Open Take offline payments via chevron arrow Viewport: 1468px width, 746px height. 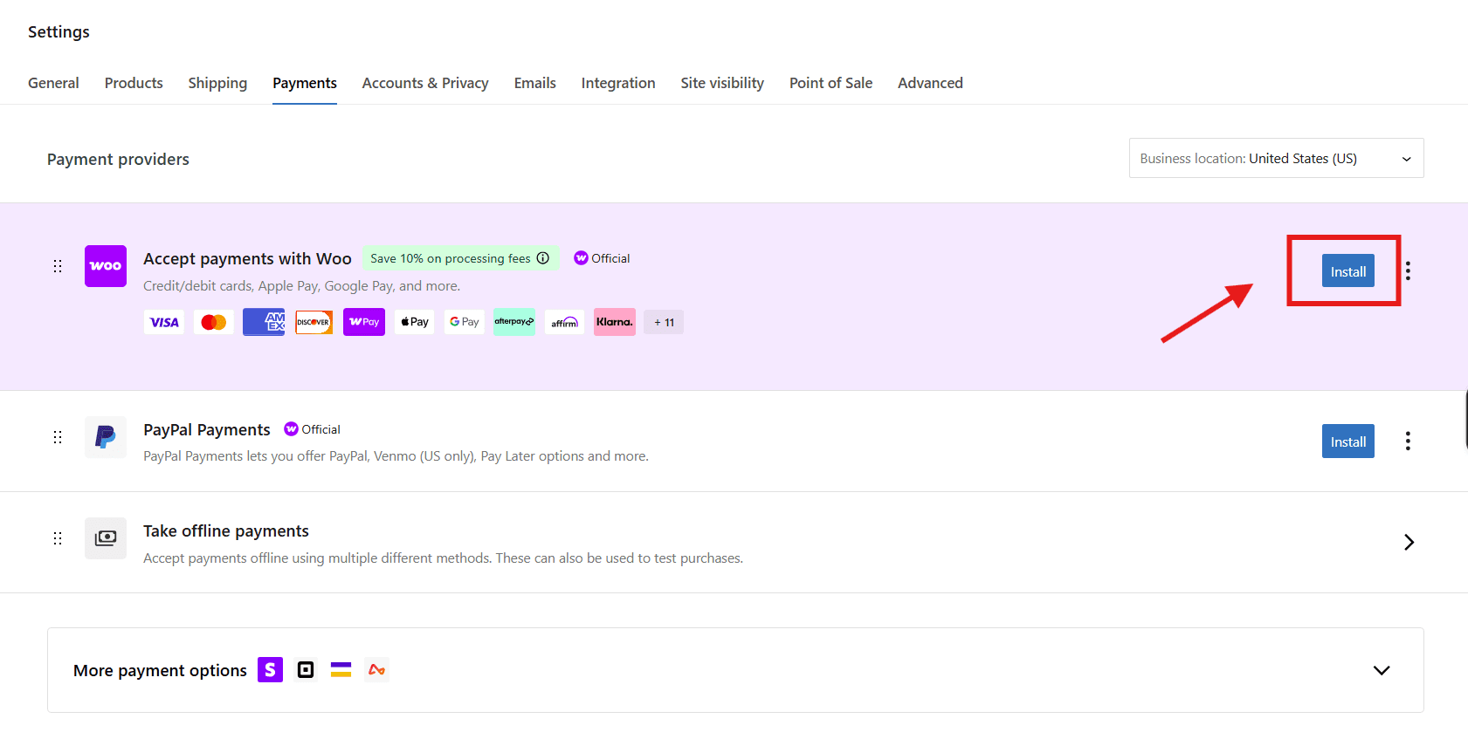pyautogui.click(x=1408, y=543)
